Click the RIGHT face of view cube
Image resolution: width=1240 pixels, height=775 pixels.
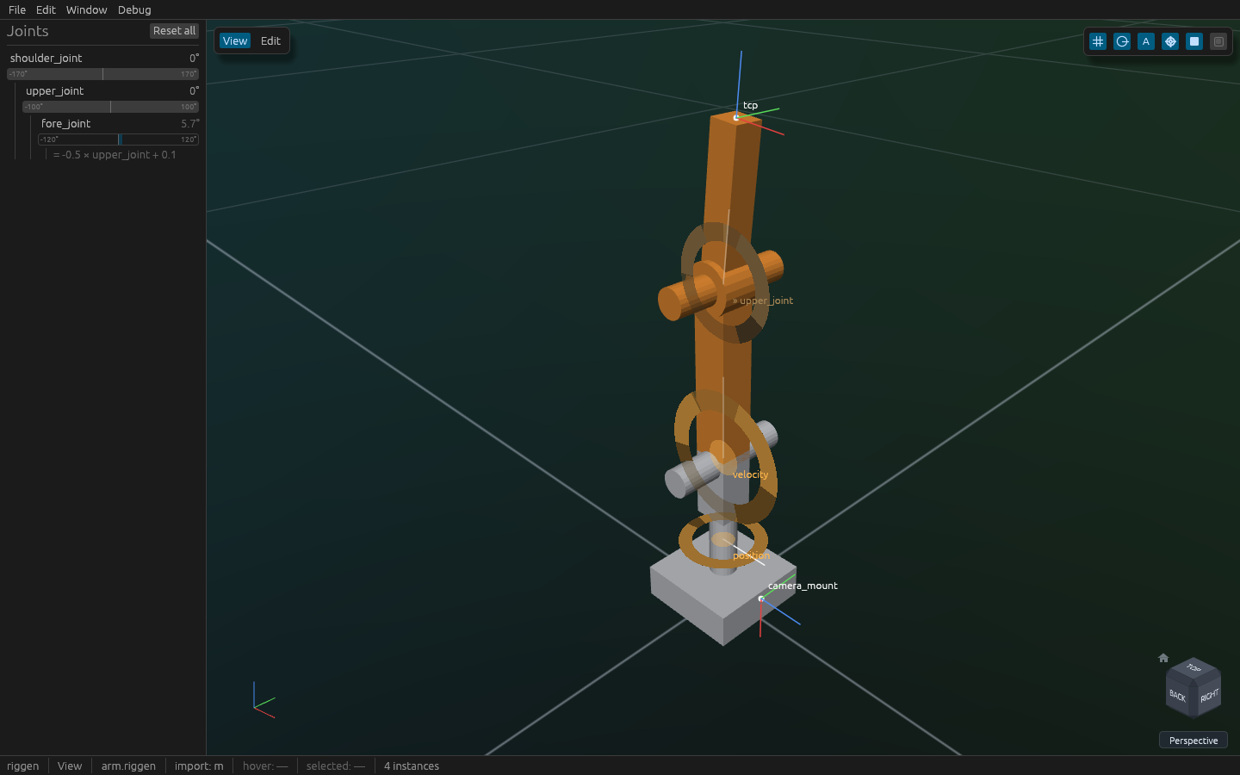click(x=1209, y=696)
